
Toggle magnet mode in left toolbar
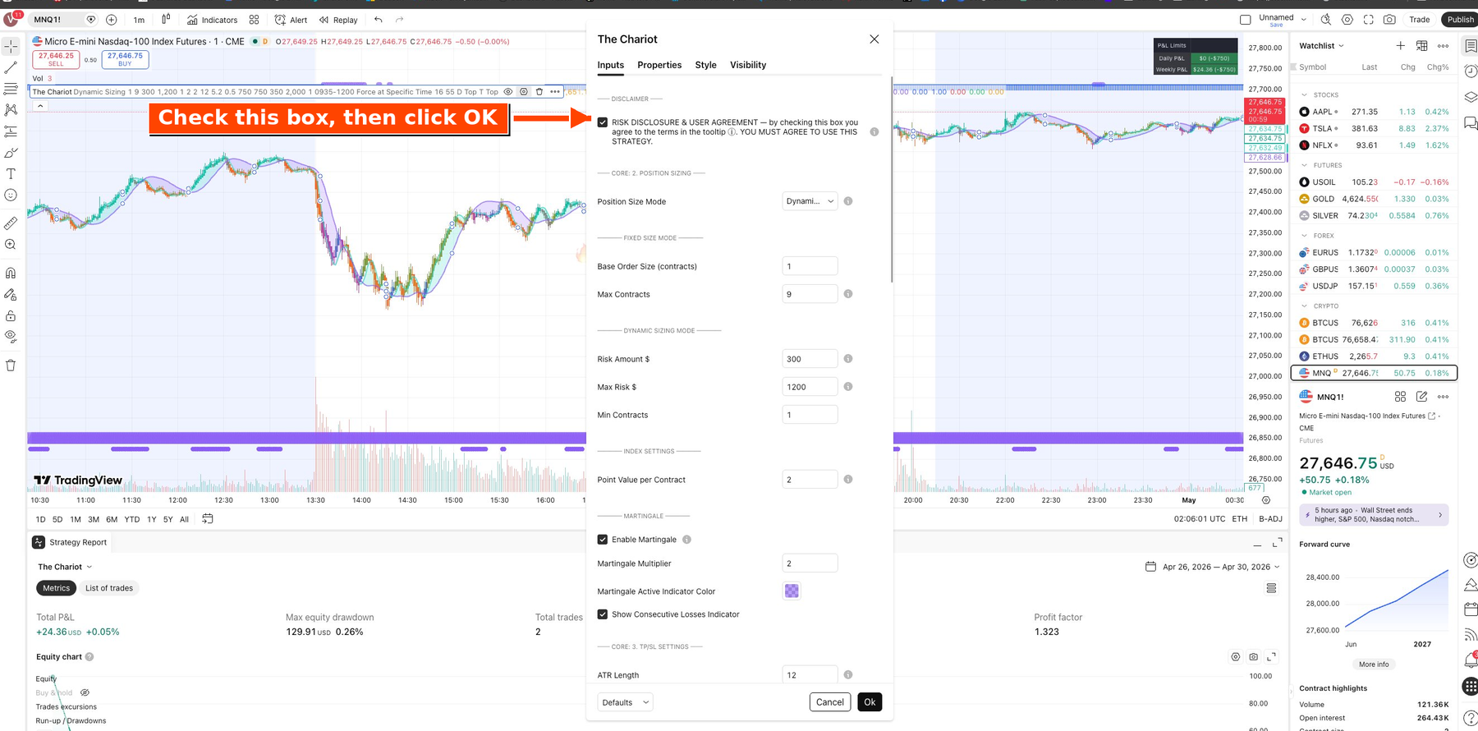[11, 273]
